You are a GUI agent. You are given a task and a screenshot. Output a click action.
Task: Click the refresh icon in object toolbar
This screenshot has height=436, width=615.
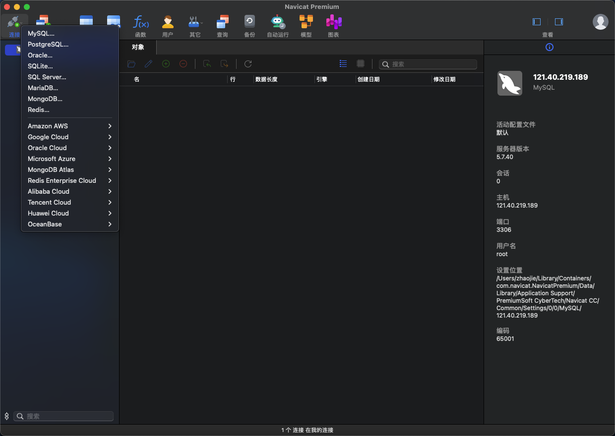pos(248,64)
